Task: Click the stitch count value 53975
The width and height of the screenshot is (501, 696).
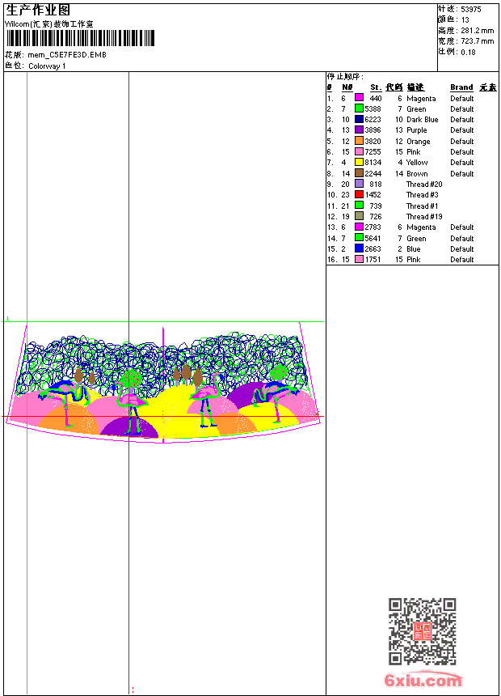Action: coord(471,10)
